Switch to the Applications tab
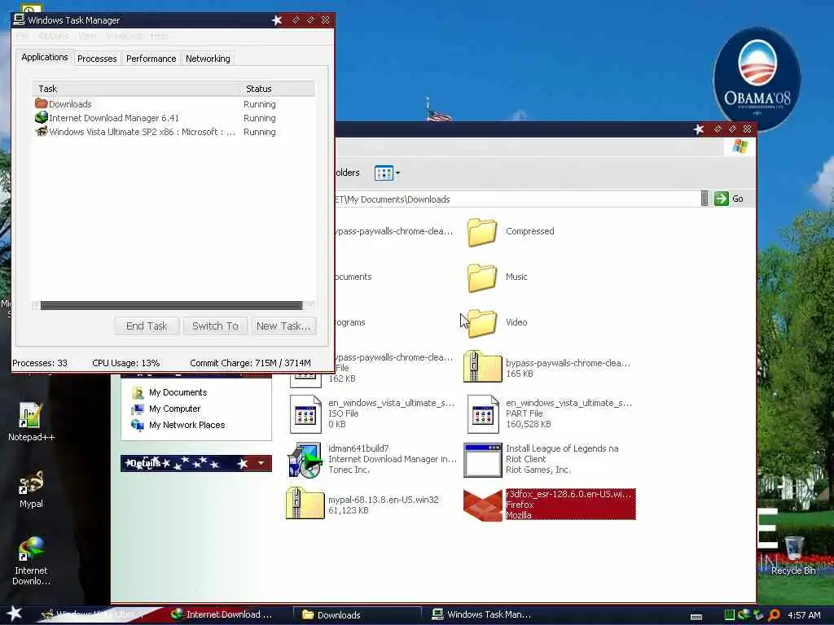This screenshot has width=834, height=625. (45, 58)
